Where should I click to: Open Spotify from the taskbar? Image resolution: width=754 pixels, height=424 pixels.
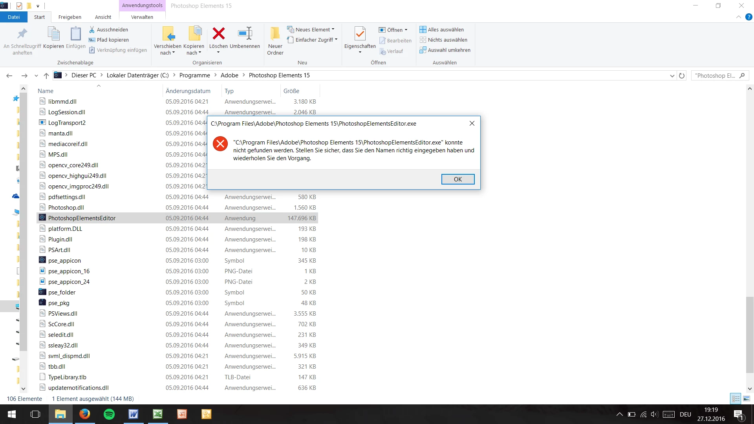click(109, 414)
